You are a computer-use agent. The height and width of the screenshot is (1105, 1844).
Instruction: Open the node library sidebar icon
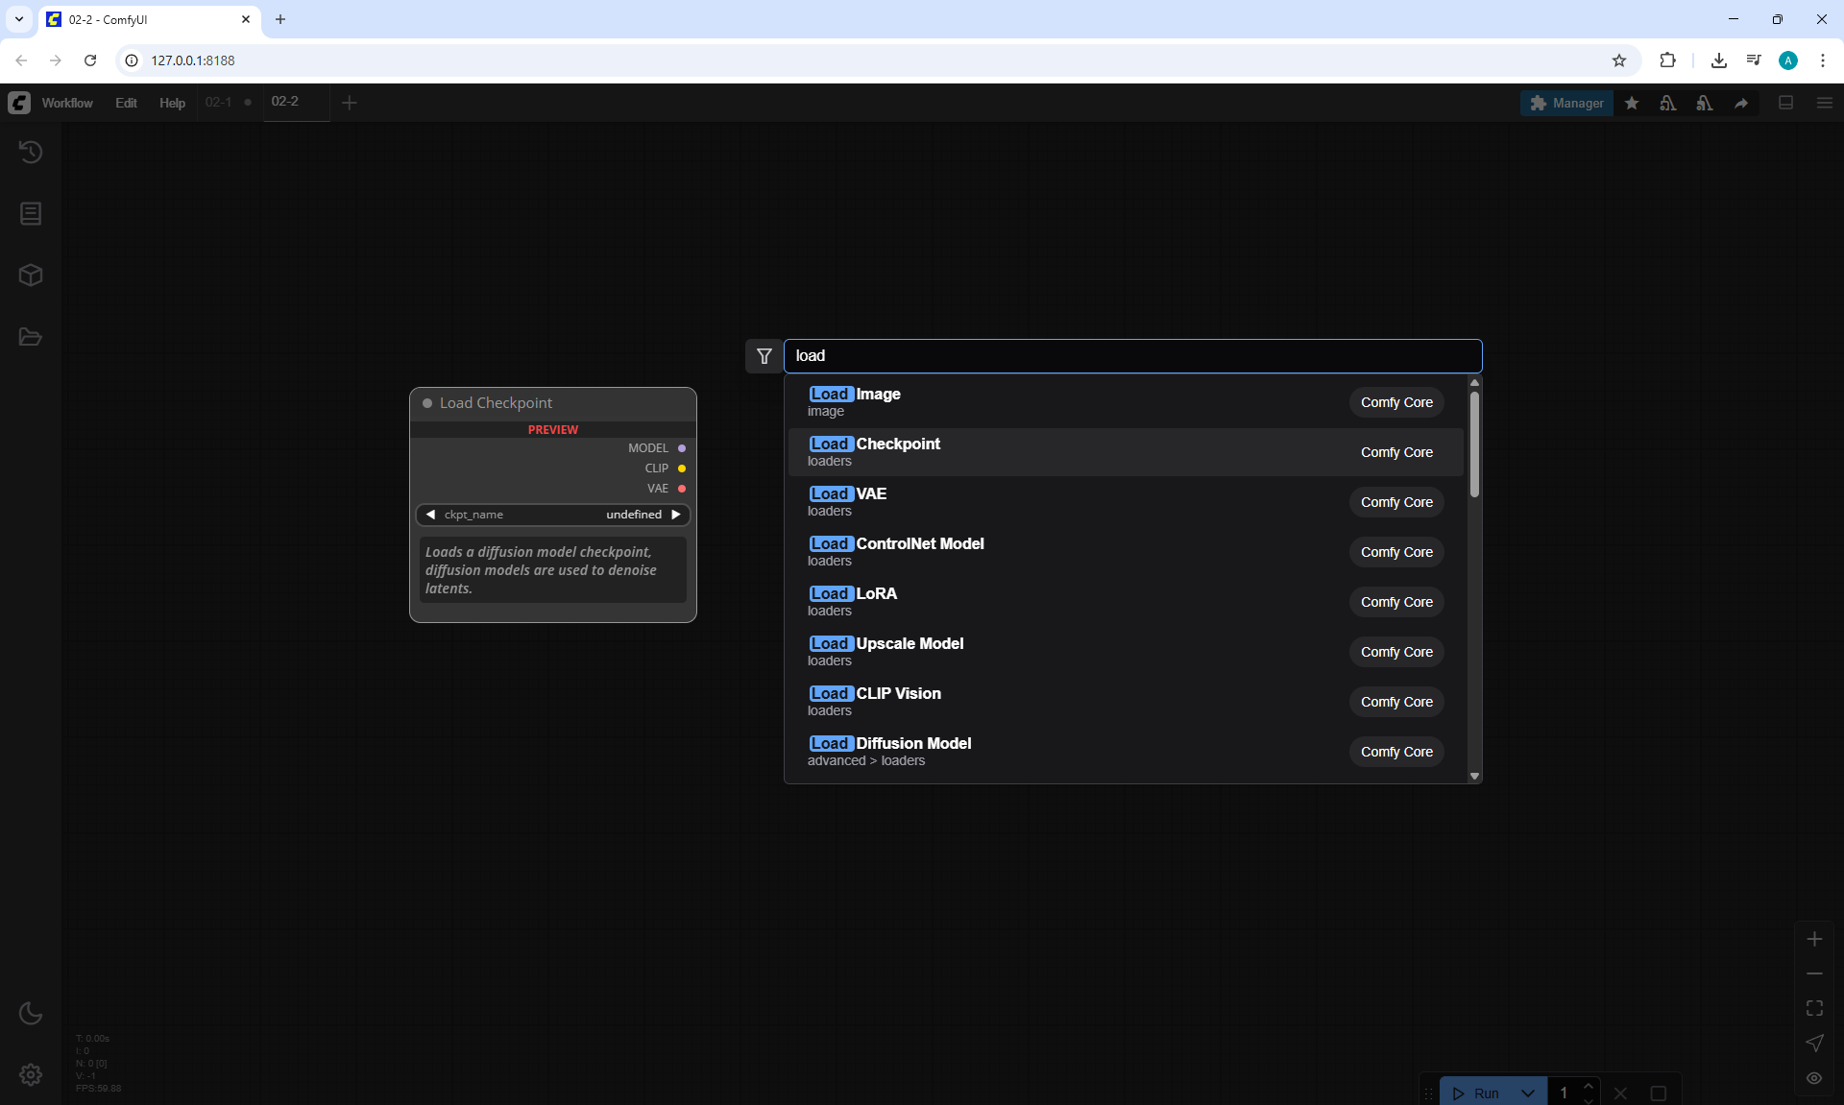pos(31,213)
